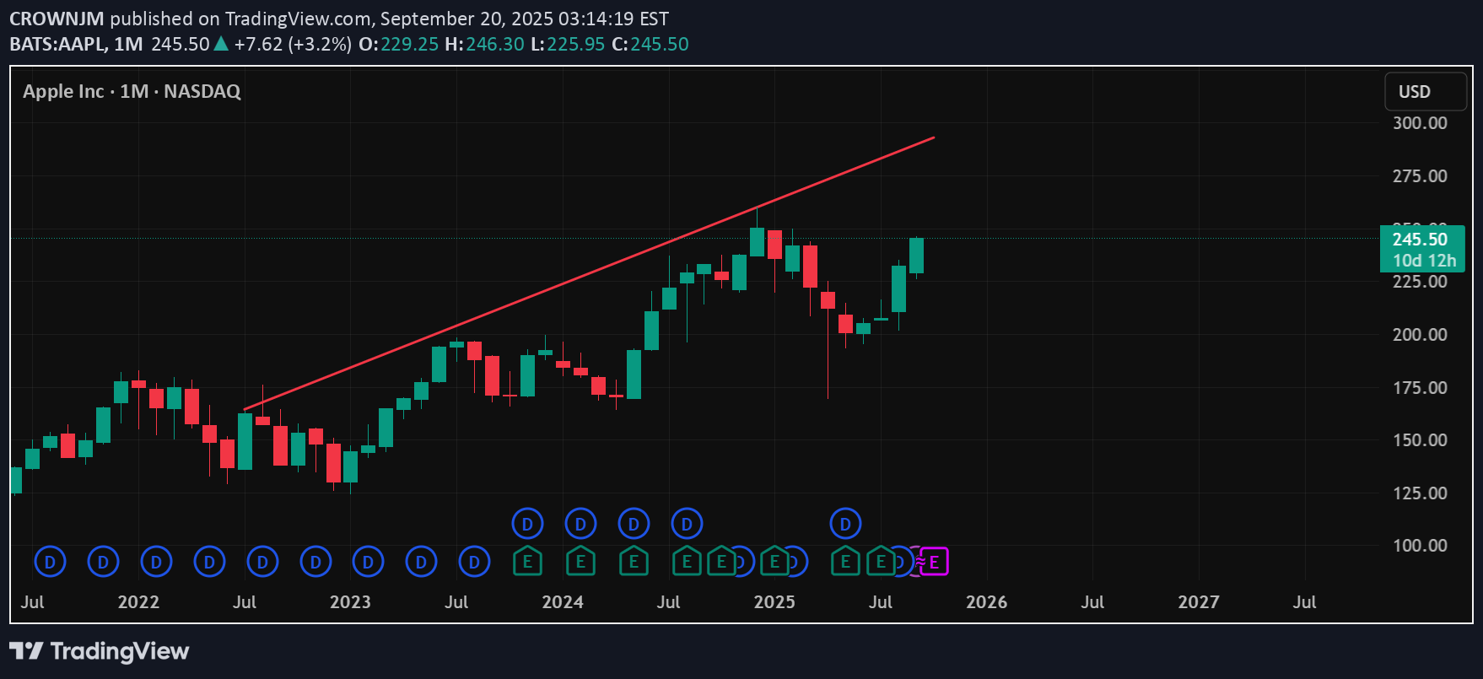Image resolution: width=1483 pixels, height=679 pixels.
Task: Open the May 2023 dividend D marker
Action: tap(421, 561)
